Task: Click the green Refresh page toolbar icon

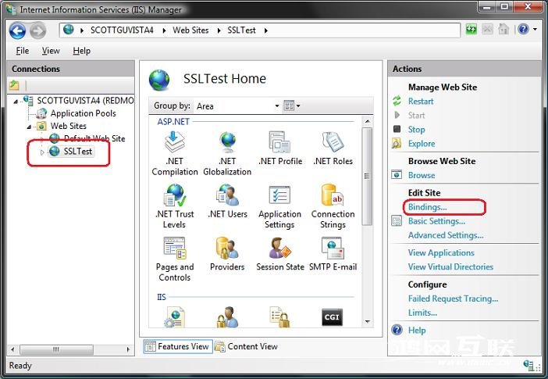Action: tap(471, 30)
